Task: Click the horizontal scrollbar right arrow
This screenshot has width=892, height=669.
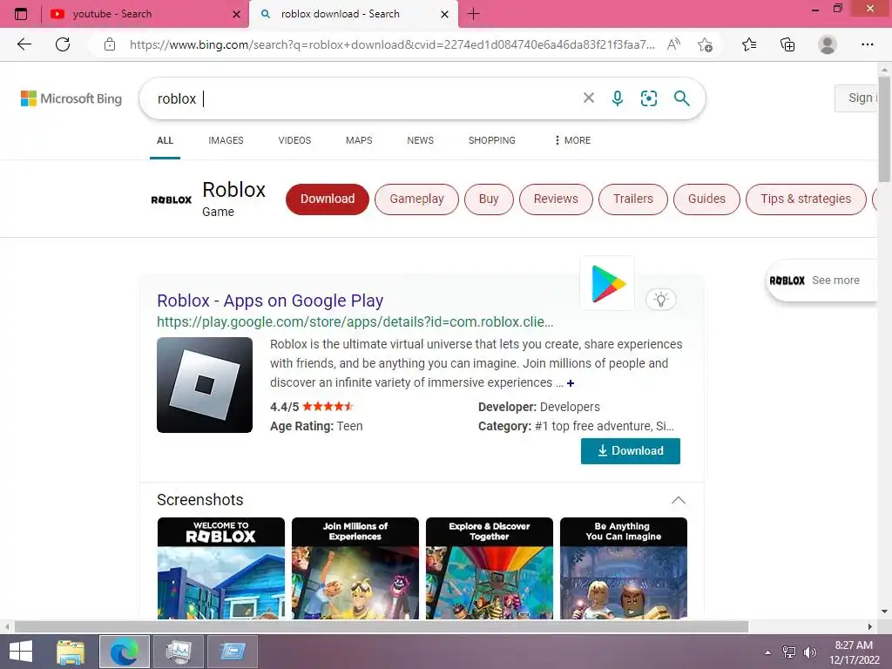Action: 870,626
